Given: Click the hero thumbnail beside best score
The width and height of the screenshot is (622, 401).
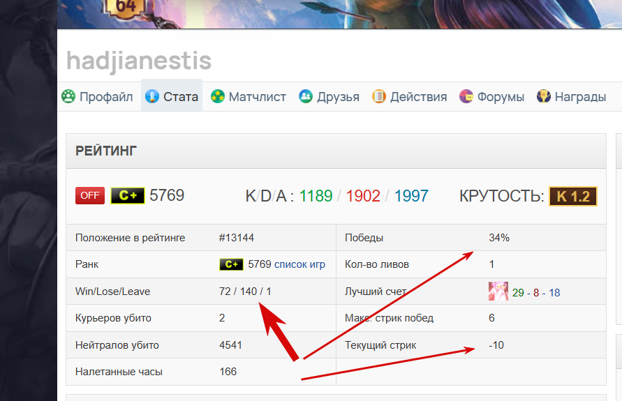Looking at the screenshot, I should coord(498,292).
